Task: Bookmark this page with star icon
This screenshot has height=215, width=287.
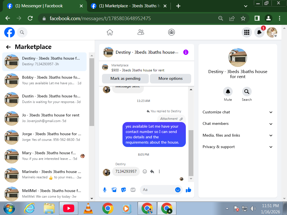Action: click(243, 18)
